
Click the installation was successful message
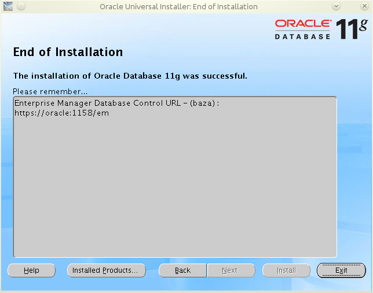pyautogui.click(x=130, y=76)
